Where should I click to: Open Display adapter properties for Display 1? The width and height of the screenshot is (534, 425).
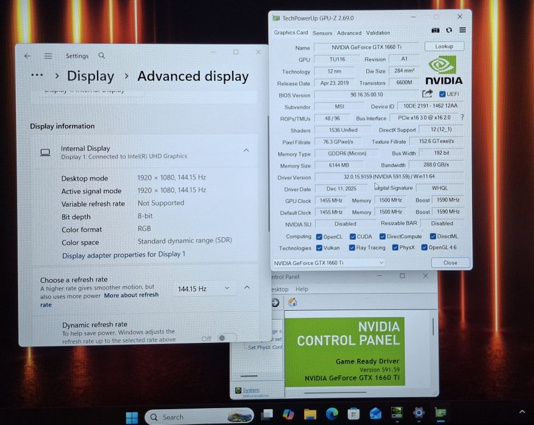[123, 254]
